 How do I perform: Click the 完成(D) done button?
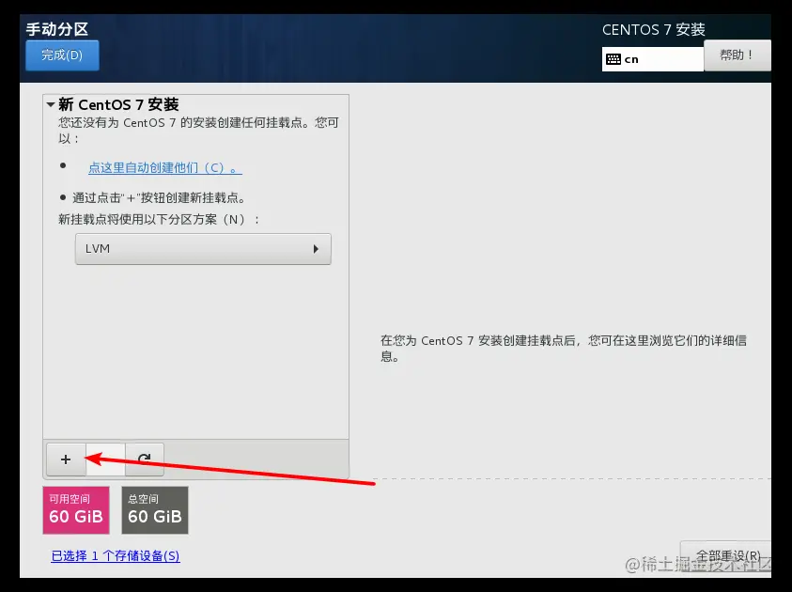coord(62,55)
